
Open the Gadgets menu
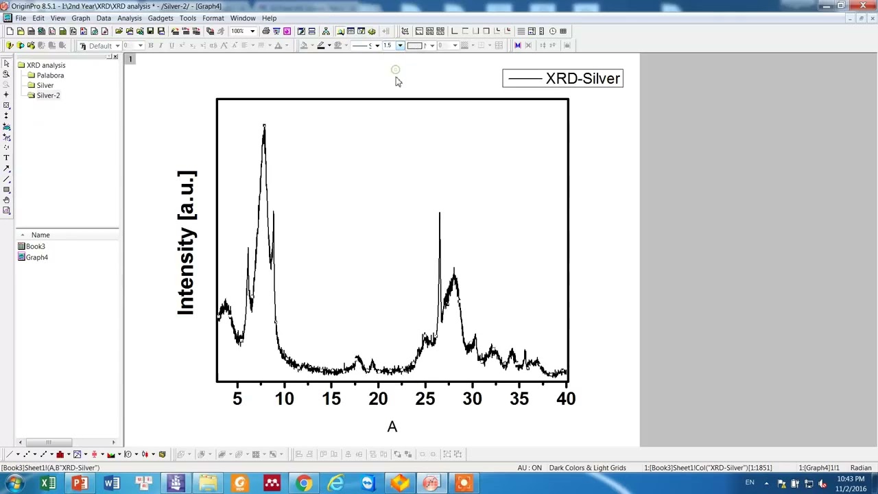point(161,19)
